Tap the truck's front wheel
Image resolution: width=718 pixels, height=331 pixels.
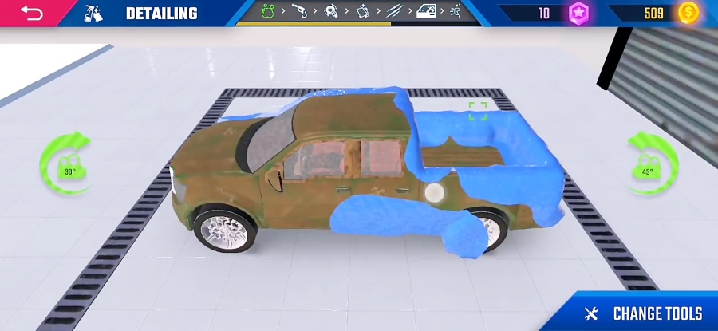(x=224, y=229)
